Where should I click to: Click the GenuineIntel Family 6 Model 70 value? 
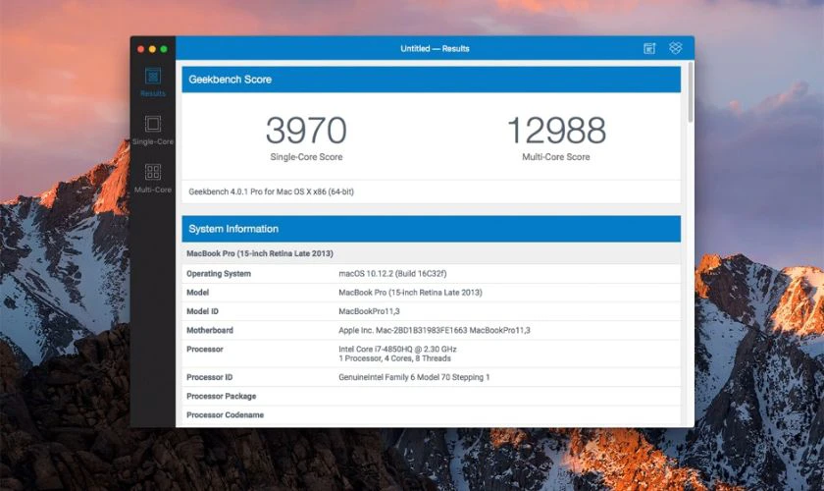[x=414, y=377]
